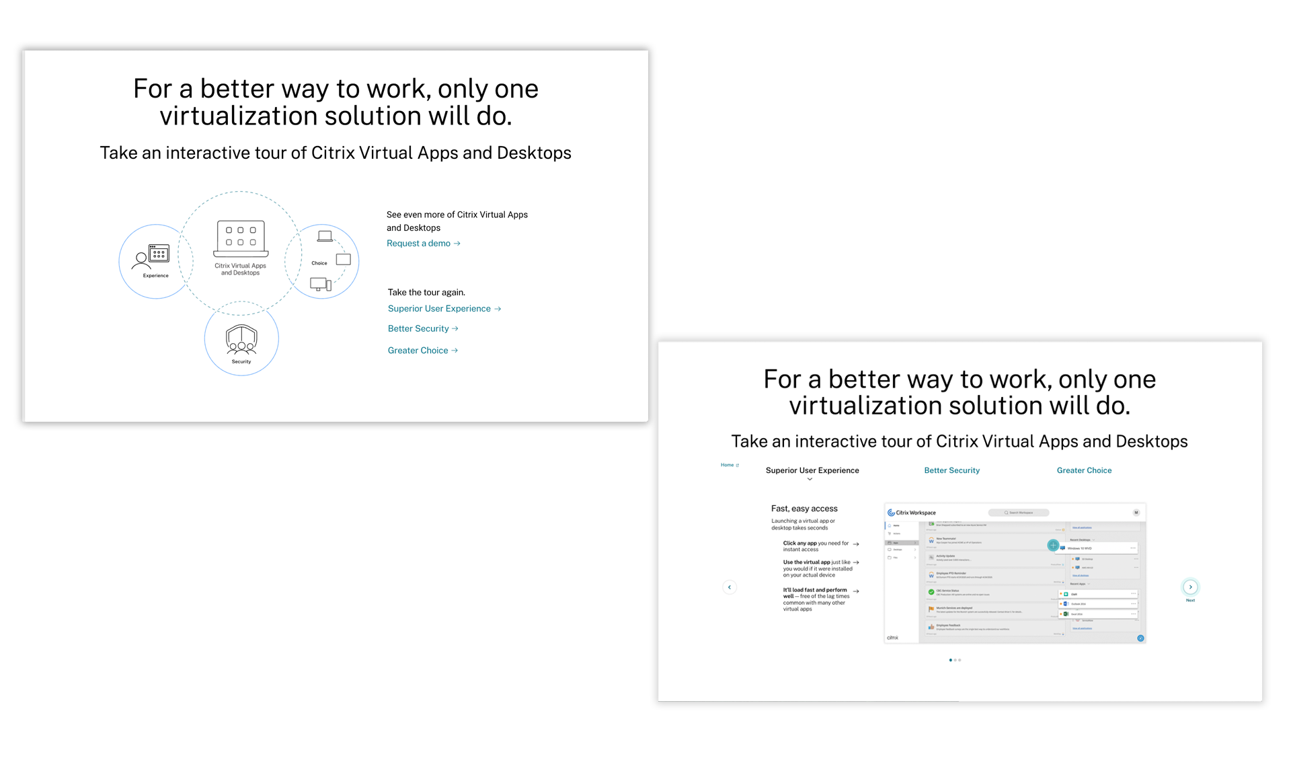Screen dimensions: 1291x765
Task: Go to the previous slide with the left arrow
Action: 730,587
